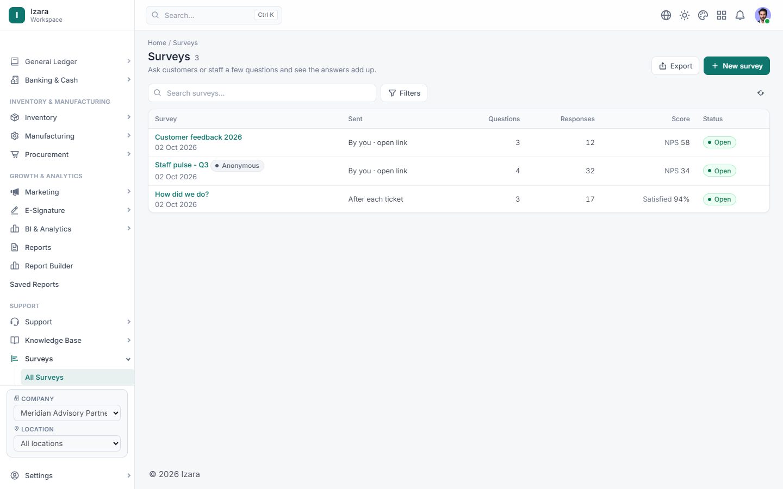Click Open status of Customer feedback 2026
Screen dimensions: 783x489
[x=719, y=142]
